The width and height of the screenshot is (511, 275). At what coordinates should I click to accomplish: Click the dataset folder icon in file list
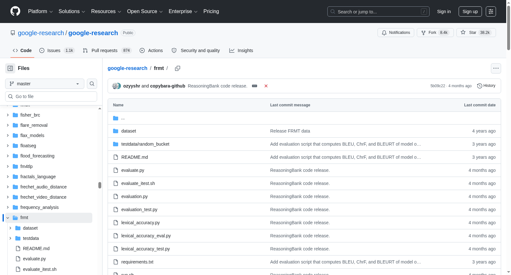click(x=116, y=131)
